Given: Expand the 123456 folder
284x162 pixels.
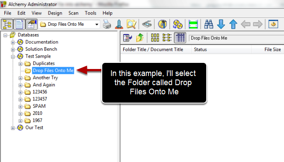Looking at the screenshot, I should [x=20, y=92].
